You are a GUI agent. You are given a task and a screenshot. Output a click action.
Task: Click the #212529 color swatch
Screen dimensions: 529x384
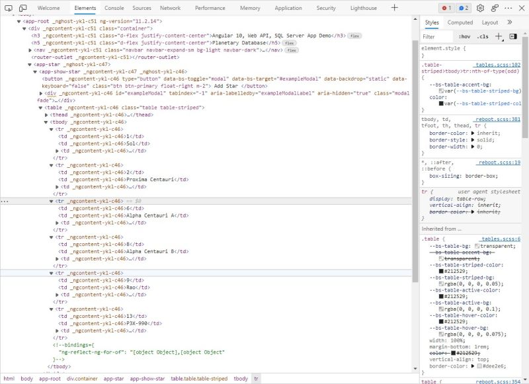pyautogui.click(x=440, y=271)
